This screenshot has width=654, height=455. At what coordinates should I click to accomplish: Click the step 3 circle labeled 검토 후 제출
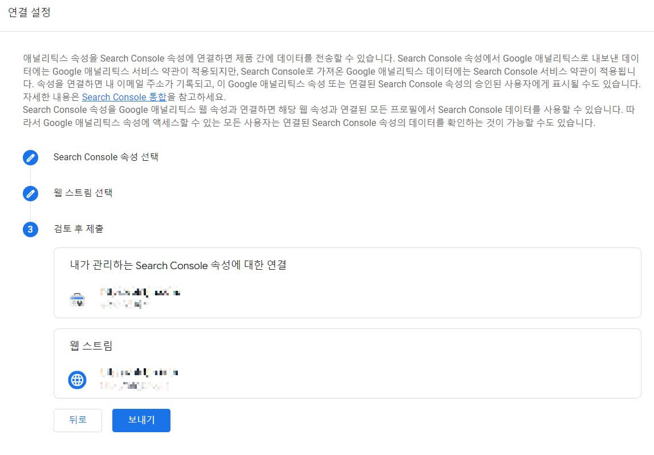pyautogui.click(x=30, y=229)
